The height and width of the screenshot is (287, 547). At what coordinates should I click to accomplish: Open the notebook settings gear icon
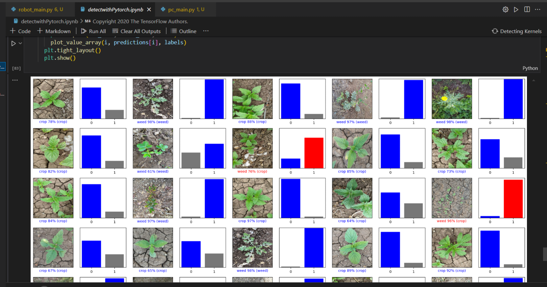point(505,10)
